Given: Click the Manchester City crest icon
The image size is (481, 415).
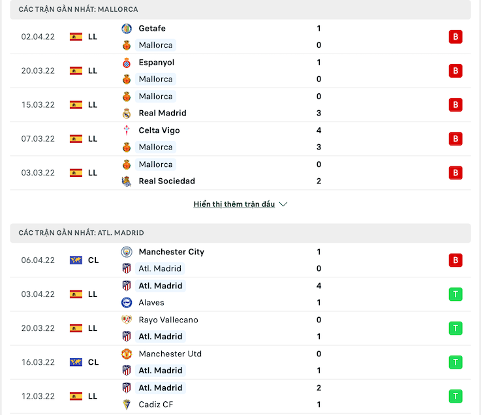Looking at the screenshot, I should coord(127,252).
